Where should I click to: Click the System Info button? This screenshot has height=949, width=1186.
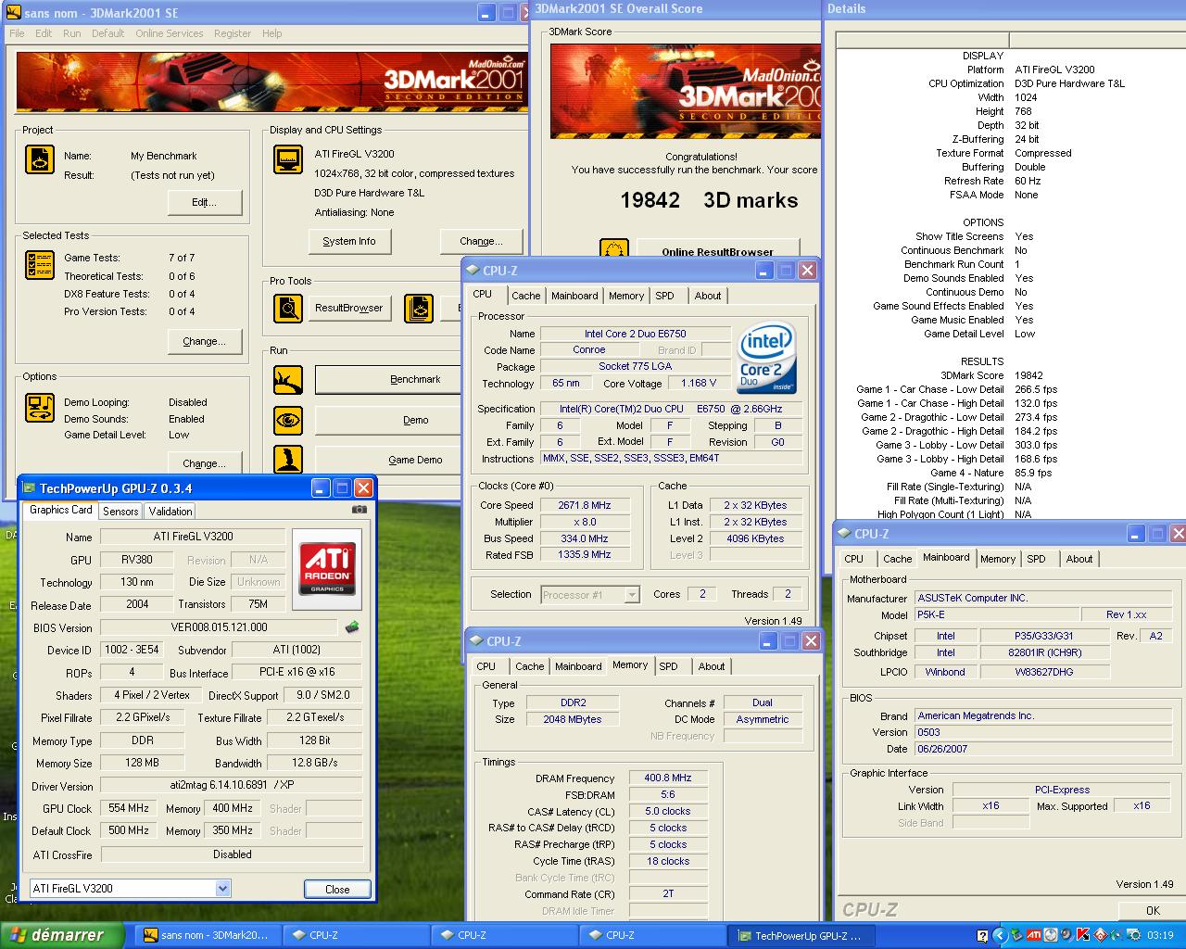click(x=349, y=241)
